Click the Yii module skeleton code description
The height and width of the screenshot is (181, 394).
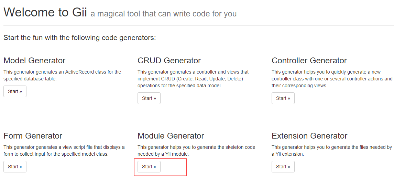click(196, 151)
